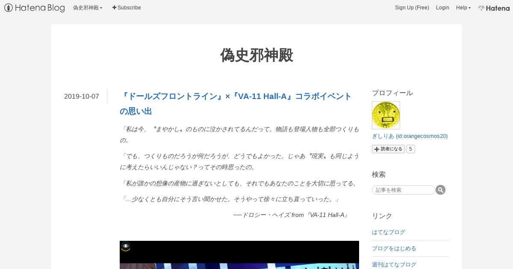Focus the 記事を検索 search field

pos(404,190)
